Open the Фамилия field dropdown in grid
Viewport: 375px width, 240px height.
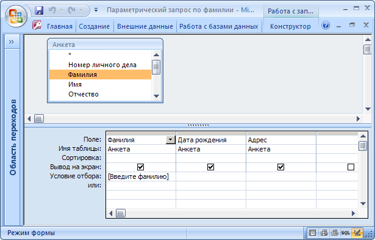pos(170,140)
